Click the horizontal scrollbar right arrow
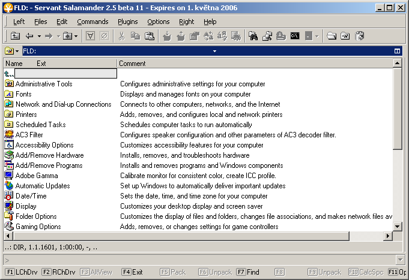This screenshot has height=280, width=409. click(388, 236)
